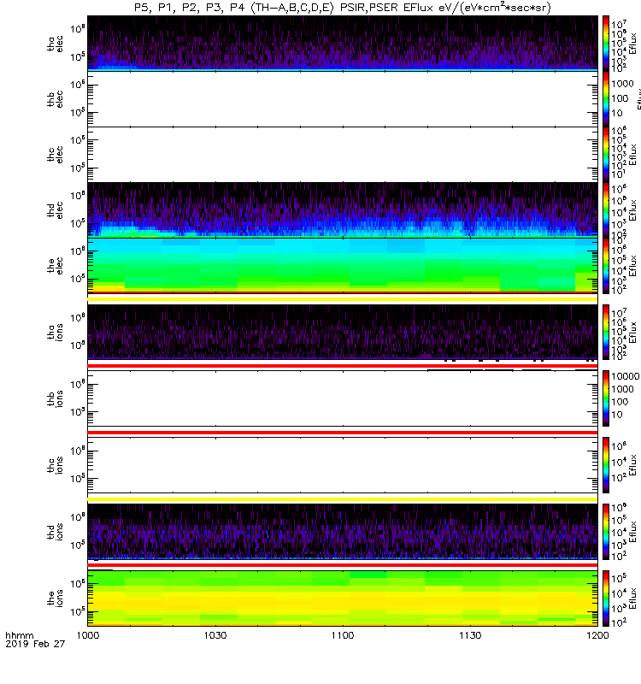Image resolution: width=641 pixels, height=684 pixels.
Task: Click the Eflux label beside thc ions colorbar
Action: pyautogui.click(x=633, y=465)
